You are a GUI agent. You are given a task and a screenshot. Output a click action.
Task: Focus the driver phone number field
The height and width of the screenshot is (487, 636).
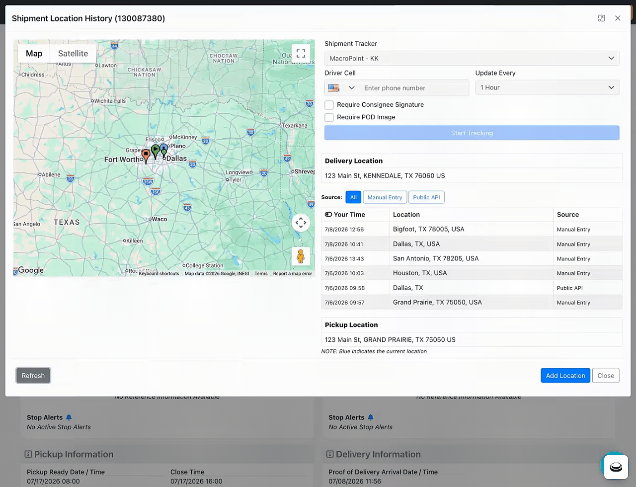point(414,88)
